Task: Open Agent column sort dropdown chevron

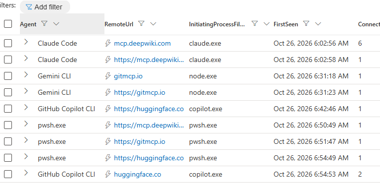Action: [x=56, y=24]
